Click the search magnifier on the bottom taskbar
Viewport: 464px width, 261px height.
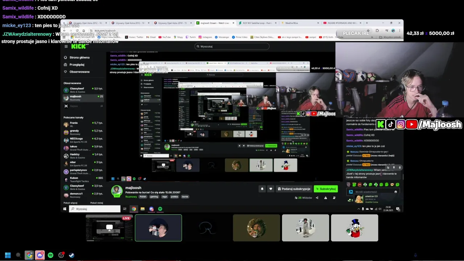18,255
